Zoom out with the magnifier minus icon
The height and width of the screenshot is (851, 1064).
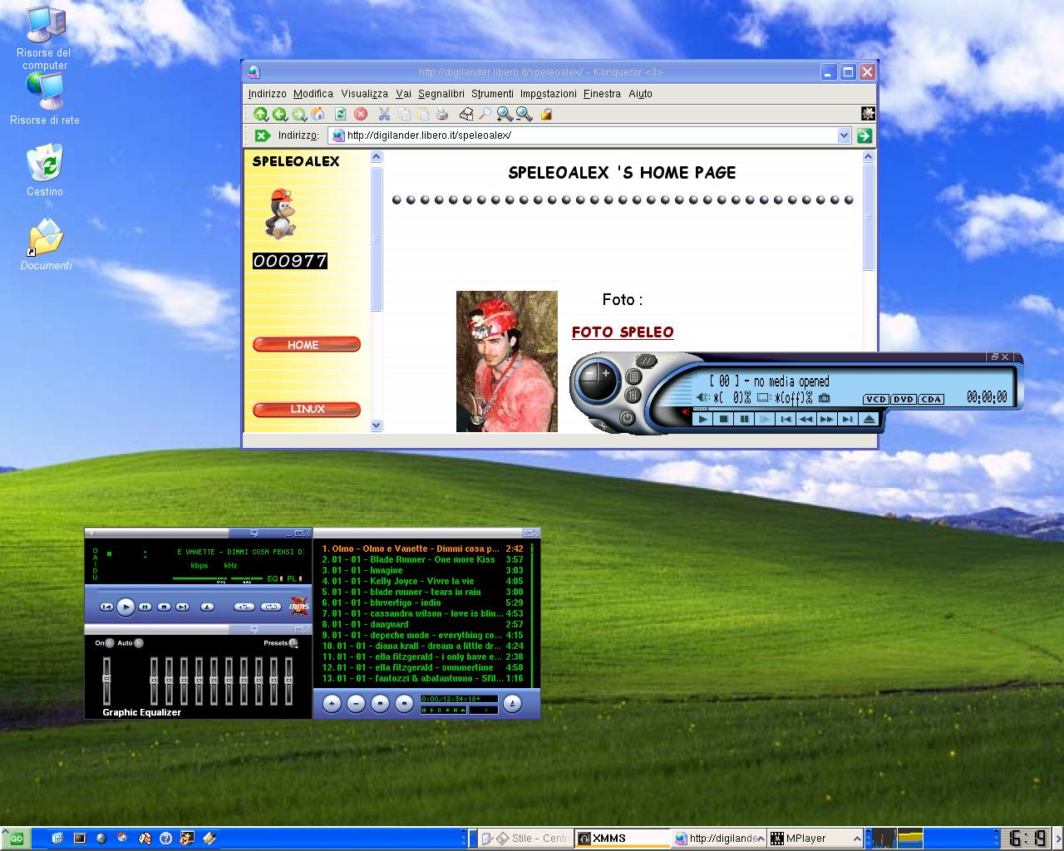[524, 115]
